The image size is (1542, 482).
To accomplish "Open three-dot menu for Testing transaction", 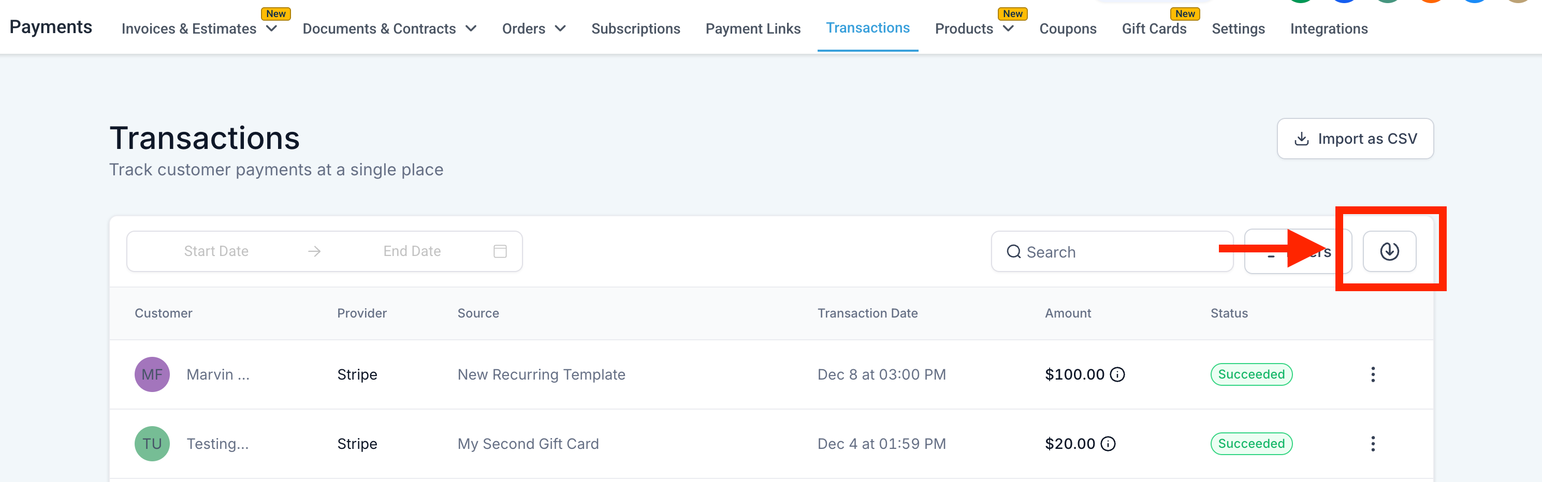I will 1373,444.
